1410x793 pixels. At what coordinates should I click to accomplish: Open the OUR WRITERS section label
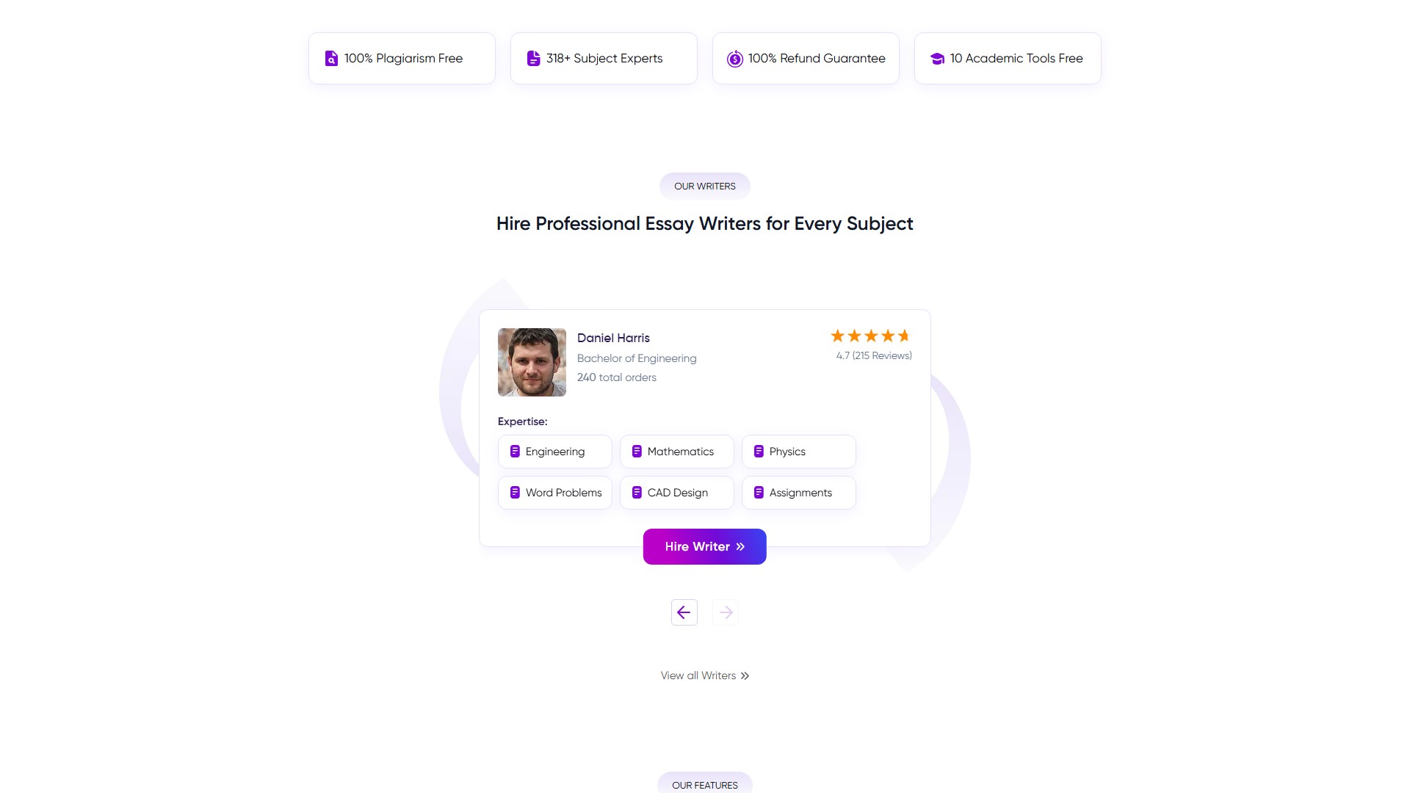tap(704, 186)
